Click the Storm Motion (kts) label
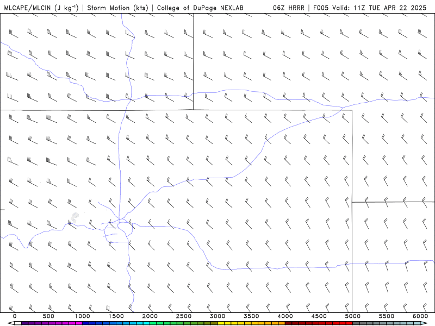Image resolution: width=435 pixels, height=326 pixels. [x=118, y=8]
